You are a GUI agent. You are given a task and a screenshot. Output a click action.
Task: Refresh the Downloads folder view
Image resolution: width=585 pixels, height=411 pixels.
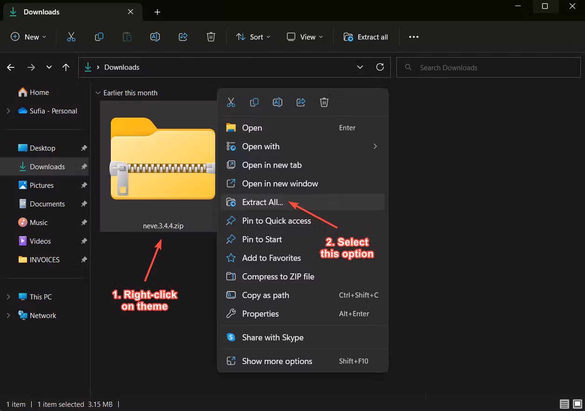[380, 67]
